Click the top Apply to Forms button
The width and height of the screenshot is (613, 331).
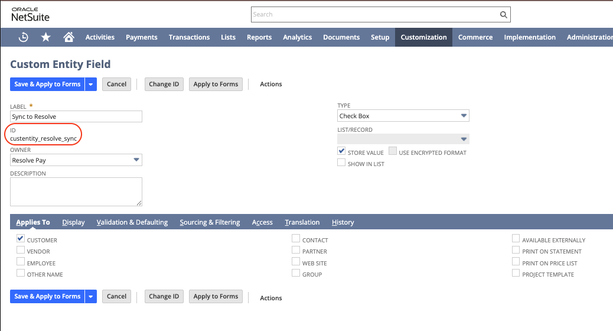(x=216, y=84)
